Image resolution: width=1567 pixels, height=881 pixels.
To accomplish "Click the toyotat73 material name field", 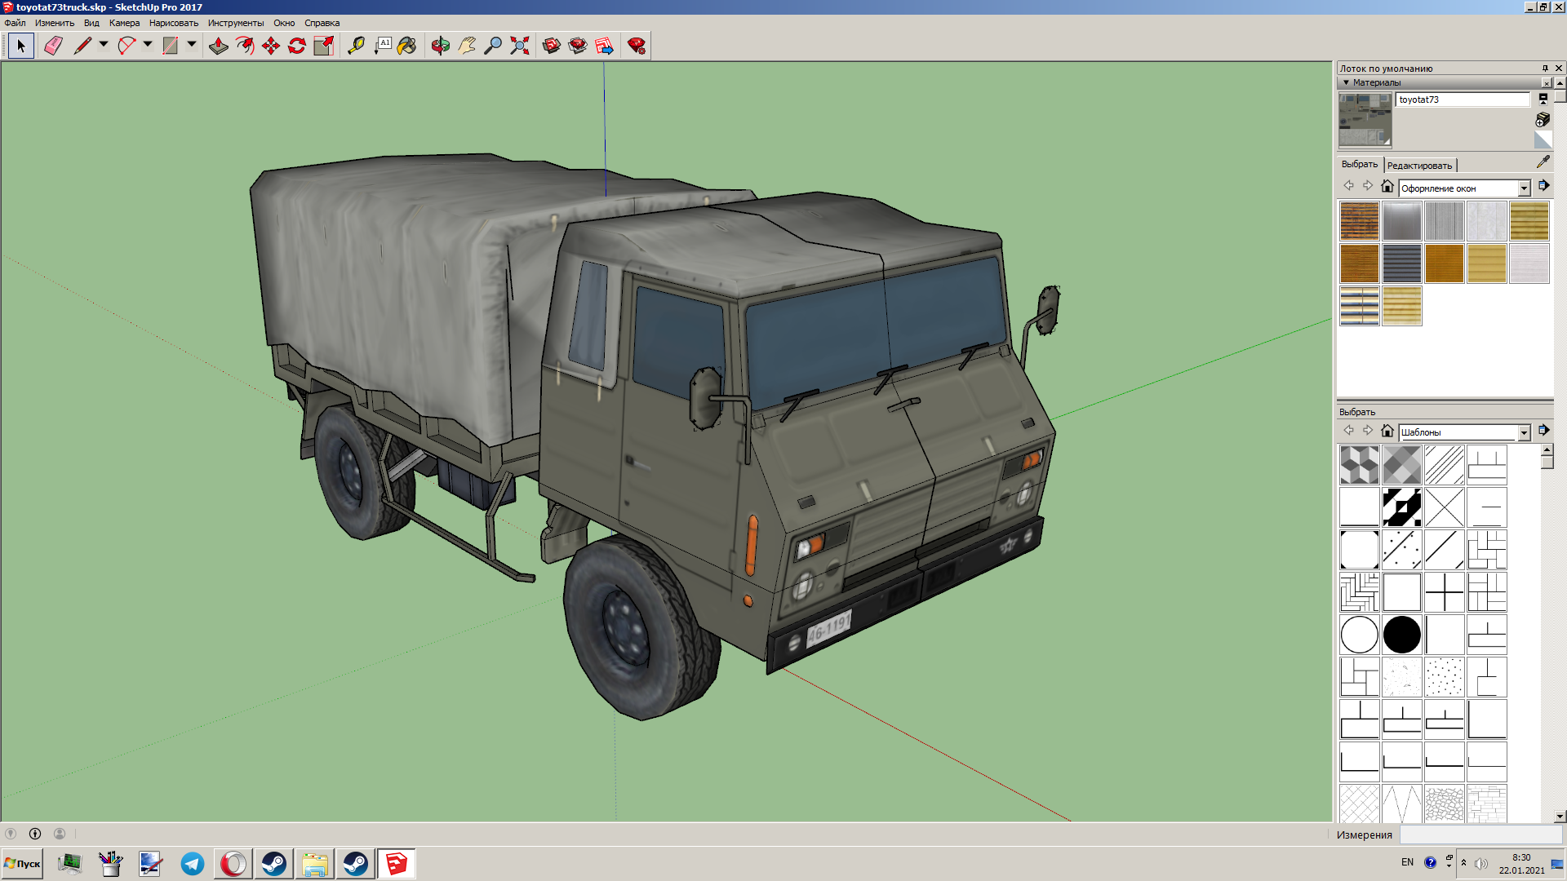I will pos(1462,100).
